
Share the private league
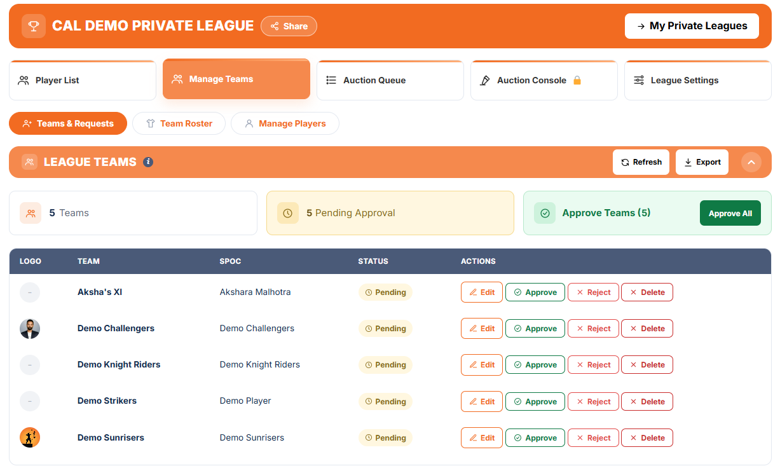point(289,26)
